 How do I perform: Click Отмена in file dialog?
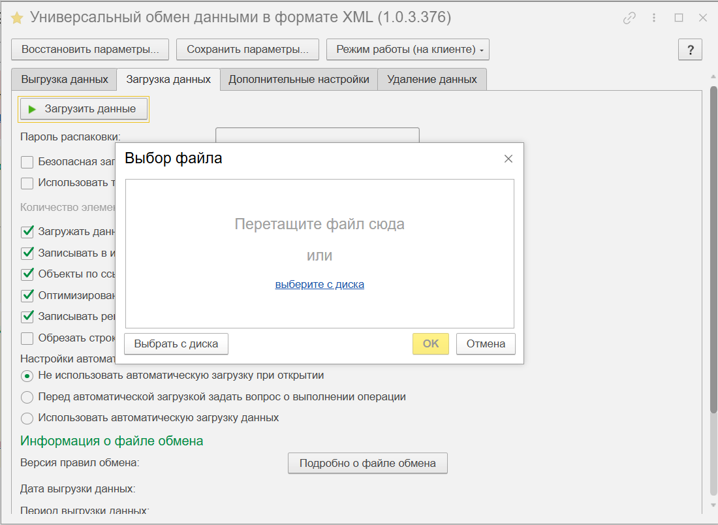pyautogui.click(x=486, y=344)
